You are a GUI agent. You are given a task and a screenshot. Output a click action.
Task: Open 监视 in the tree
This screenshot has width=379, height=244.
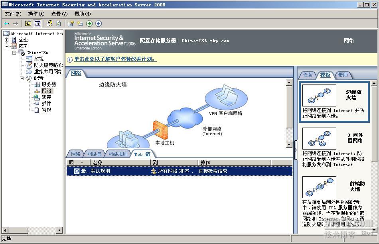(39, 59)
